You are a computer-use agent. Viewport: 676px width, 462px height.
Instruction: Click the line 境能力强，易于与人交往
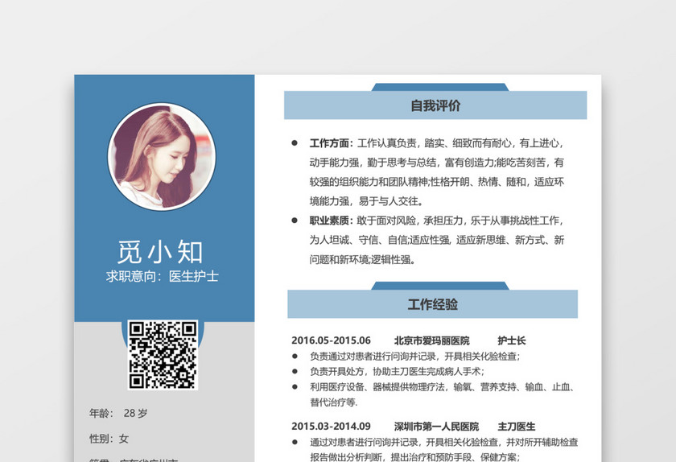coord(366,201)
